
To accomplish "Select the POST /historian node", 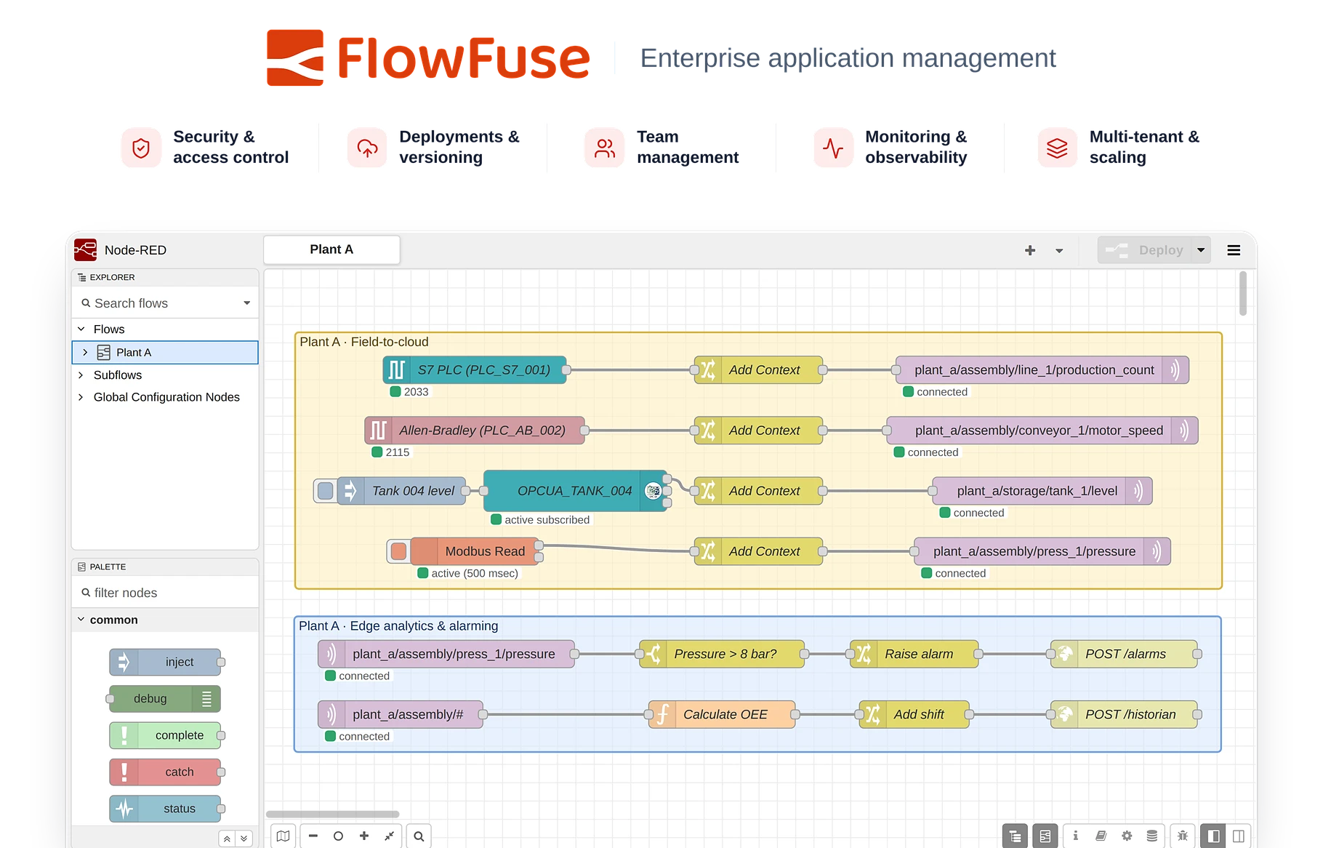I will (x=1124, y=714).
